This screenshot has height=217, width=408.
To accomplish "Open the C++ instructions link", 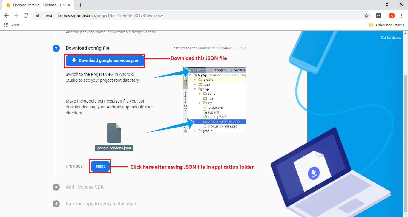I will (243, 48).
